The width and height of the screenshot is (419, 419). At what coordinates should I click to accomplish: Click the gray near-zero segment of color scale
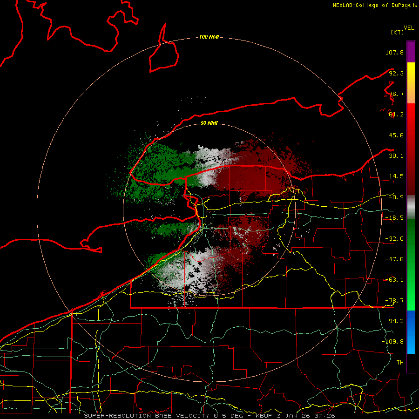411,207
